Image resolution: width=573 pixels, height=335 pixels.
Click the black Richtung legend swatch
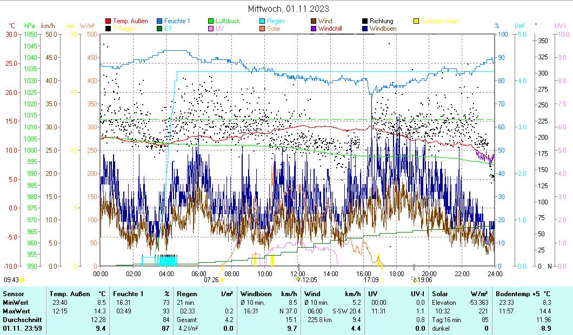coord(365,21)
